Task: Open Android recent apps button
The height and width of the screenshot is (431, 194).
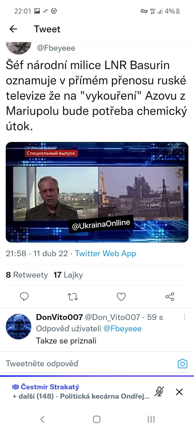Action: click(x=151, y=419)
